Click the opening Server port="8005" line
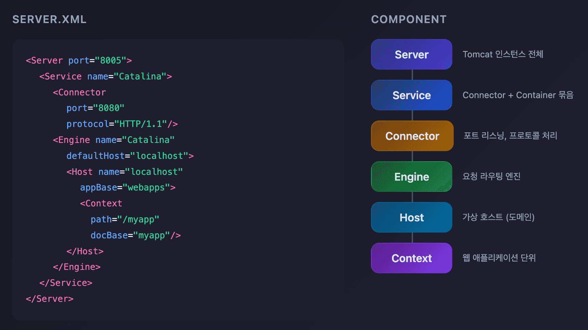Viewport: 588px width, 330px height. click(x=79, y=60)
